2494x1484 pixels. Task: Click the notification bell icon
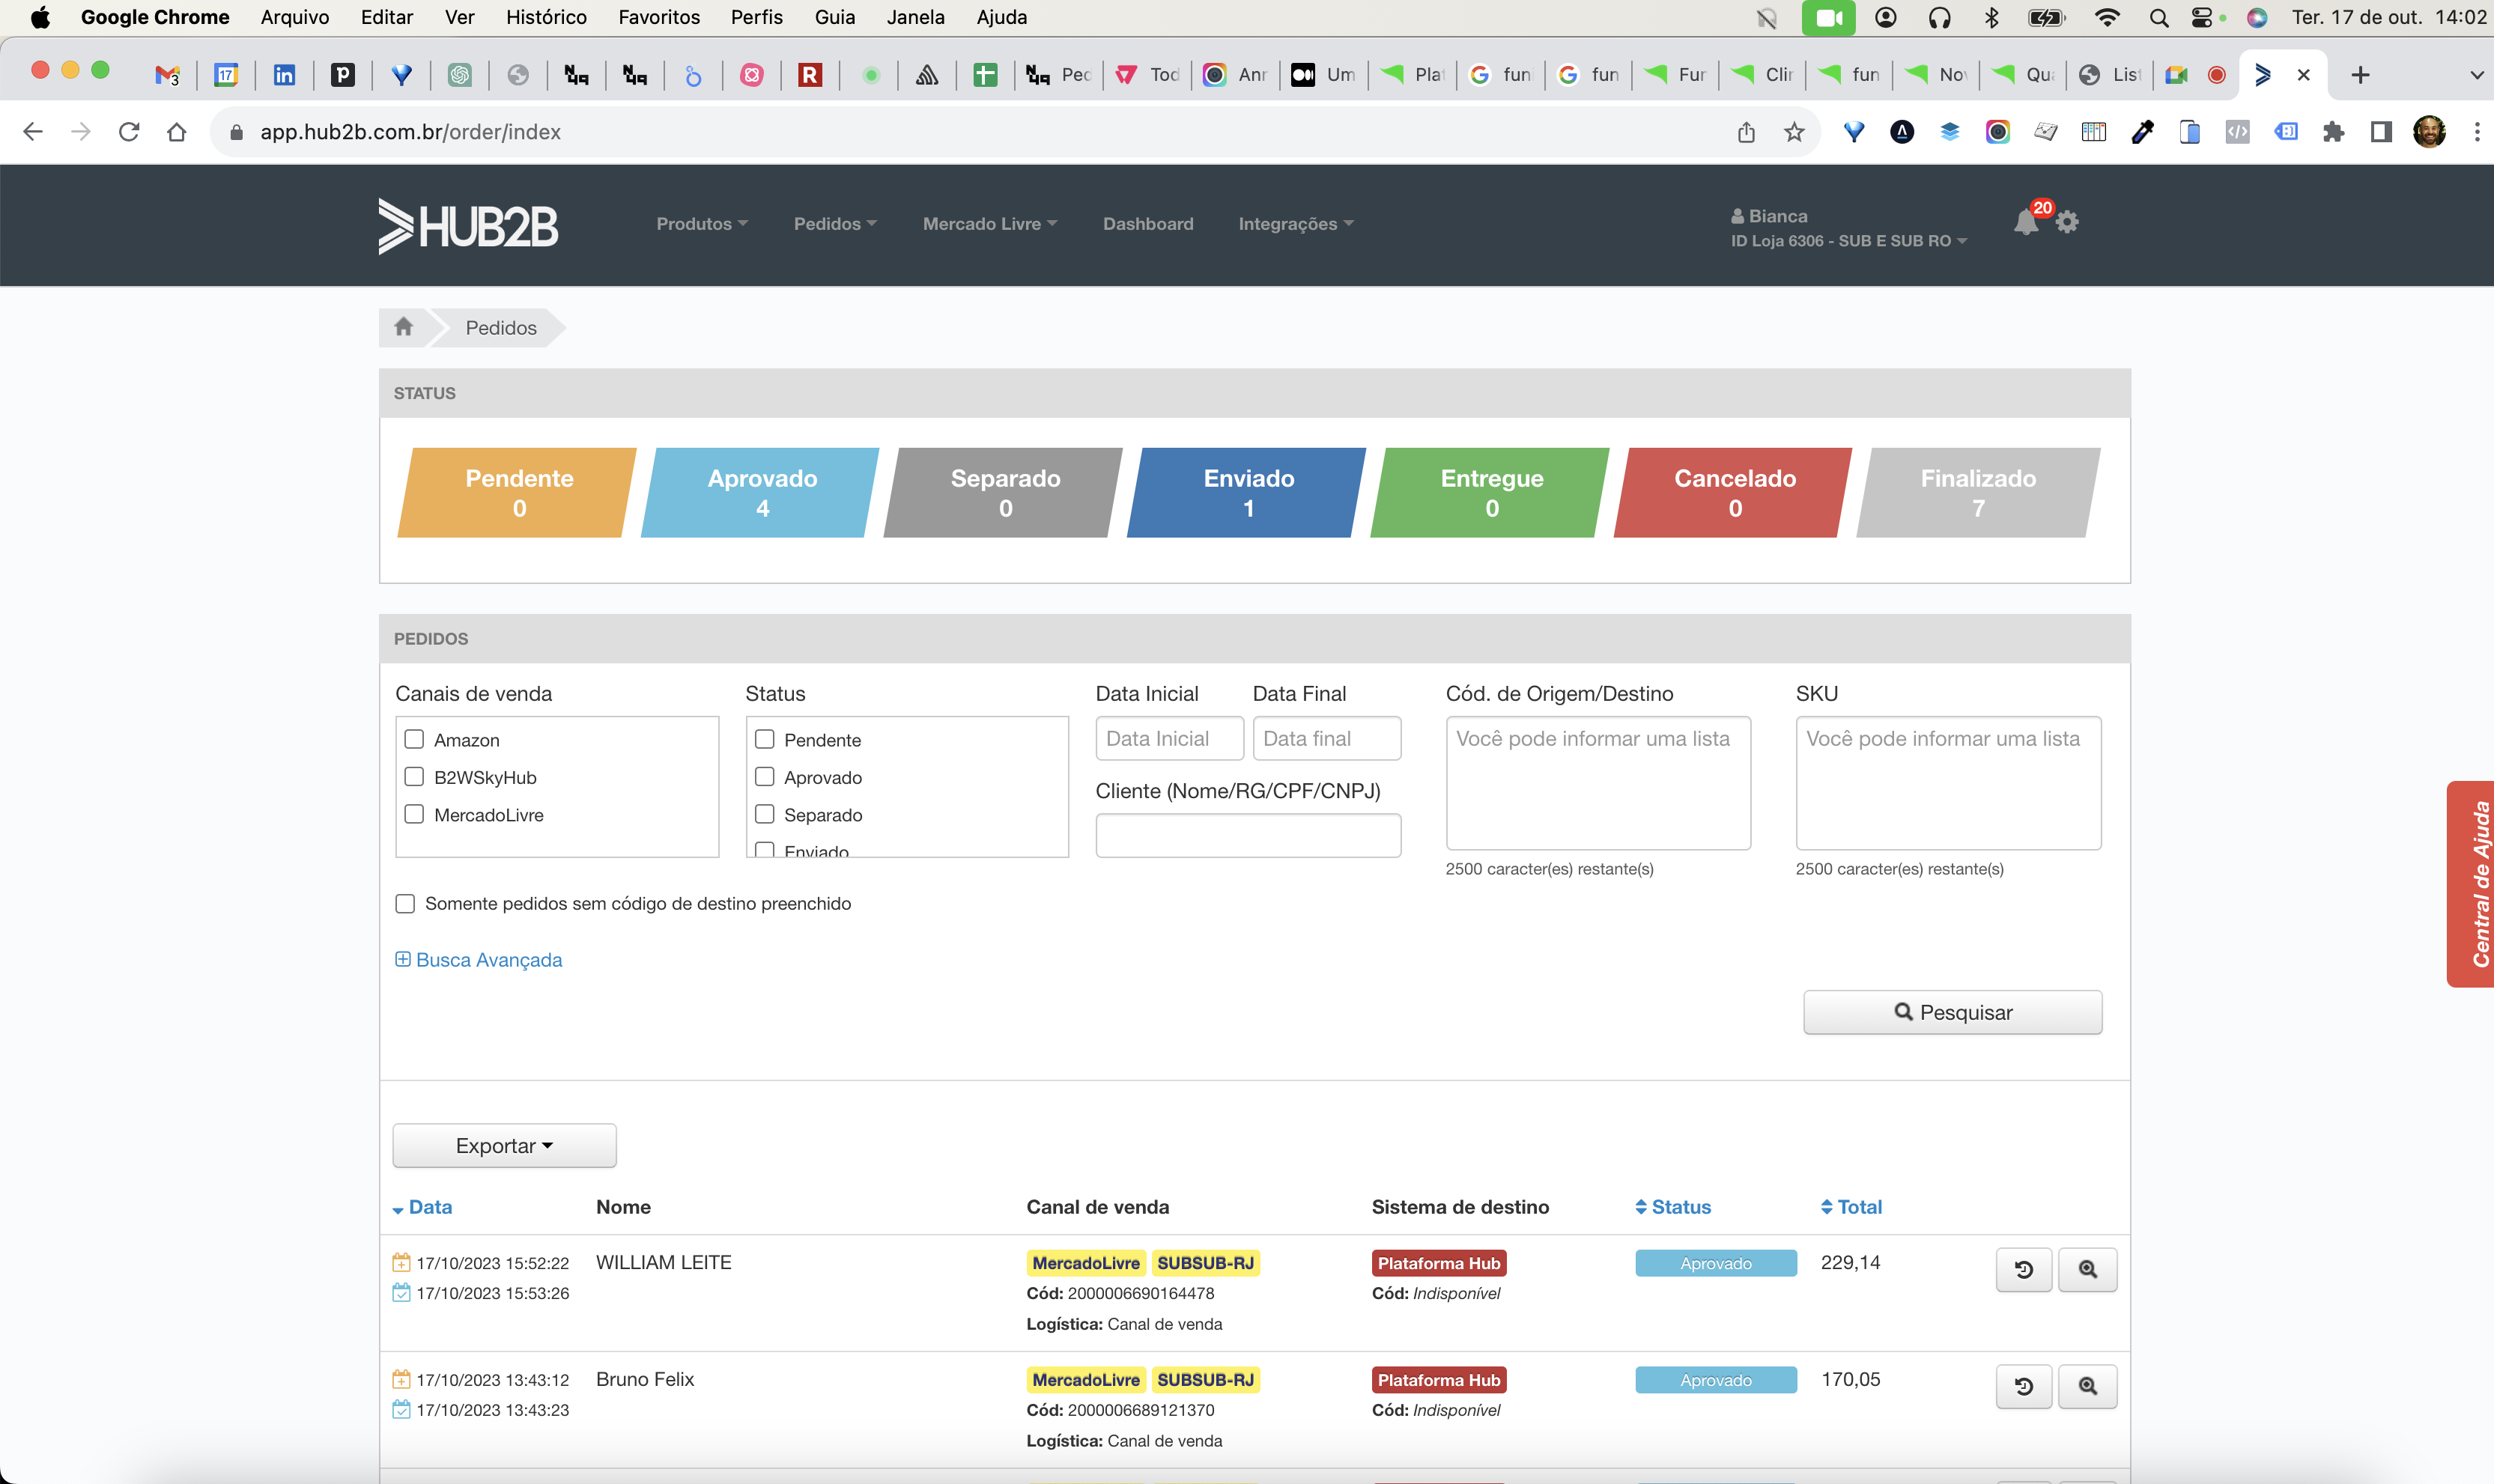click(2025, 222)
